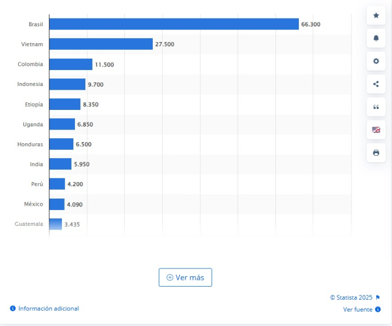Select the Colombia bar
The height and width of the screenshot is (326, 392).
71,65
